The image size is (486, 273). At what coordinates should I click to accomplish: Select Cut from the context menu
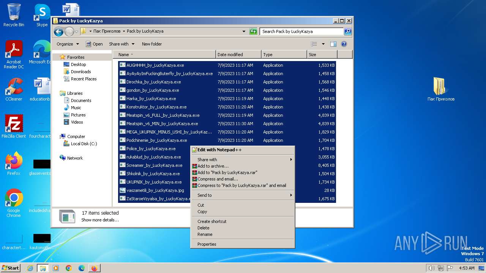point(243,205)
